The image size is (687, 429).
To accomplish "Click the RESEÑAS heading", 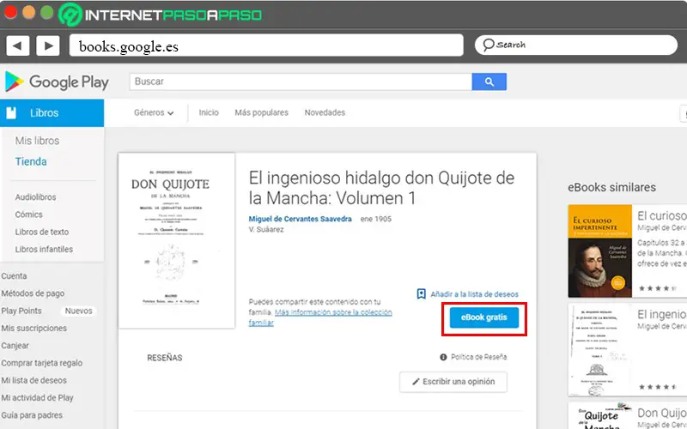I will click(x=165, y=358).
